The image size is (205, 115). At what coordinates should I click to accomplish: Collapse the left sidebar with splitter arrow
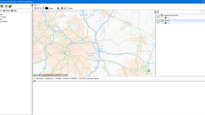32,5
